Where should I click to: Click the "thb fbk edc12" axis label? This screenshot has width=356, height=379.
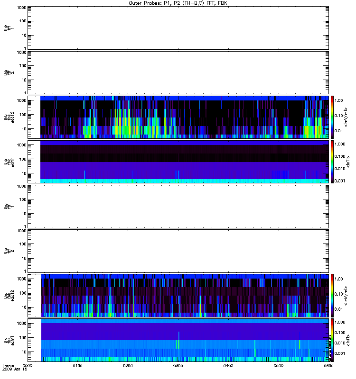[9, 117]
